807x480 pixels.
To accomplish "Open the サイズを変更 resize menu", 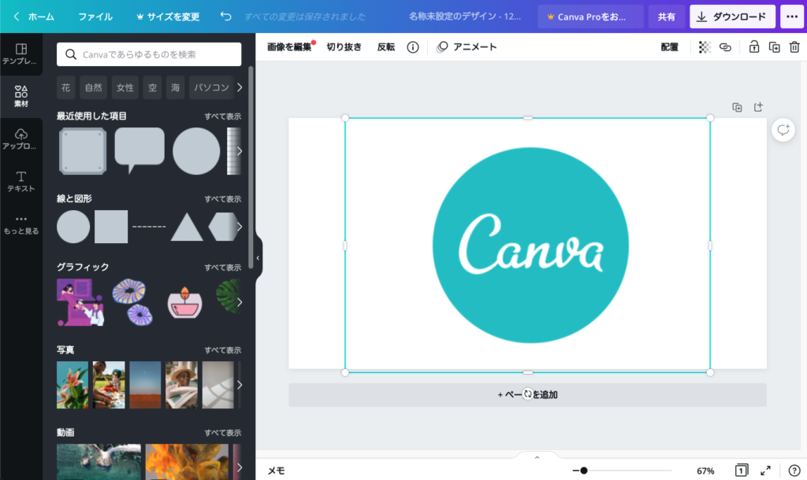I will tap(168, 17).
